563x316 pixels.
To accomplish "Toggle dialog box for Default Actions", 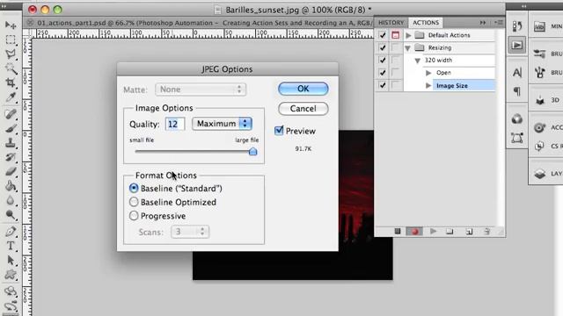I will (x=395, y=35).
